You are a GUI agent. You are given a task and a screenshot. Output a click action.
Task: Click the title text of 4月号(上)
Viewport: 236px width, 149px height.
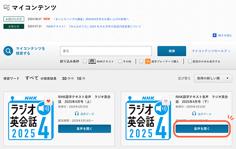point(84,99)
